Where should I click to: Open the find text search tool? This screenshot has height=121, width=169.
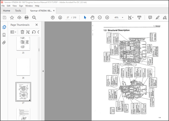[x=34, y=17]
